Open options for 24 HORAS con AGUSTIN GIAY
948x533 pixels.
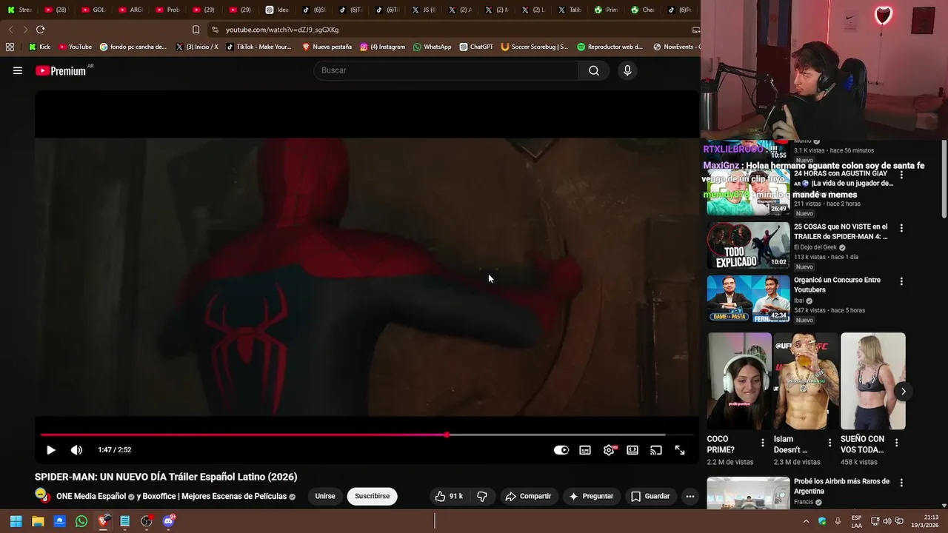pyautogui.click(x=901, y=175)
